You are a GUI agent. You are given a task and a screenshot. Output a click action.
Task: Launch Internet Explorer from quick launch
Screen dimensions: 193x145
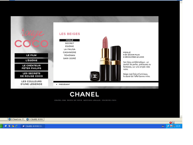pos(16,126)
